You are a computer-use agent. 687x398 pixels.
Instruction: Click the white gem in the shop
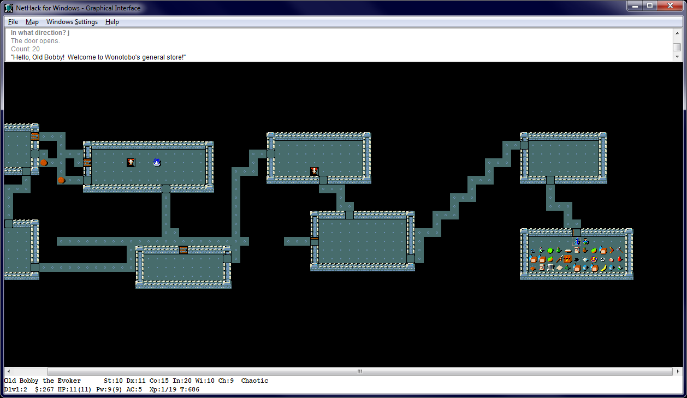[585, 259]
